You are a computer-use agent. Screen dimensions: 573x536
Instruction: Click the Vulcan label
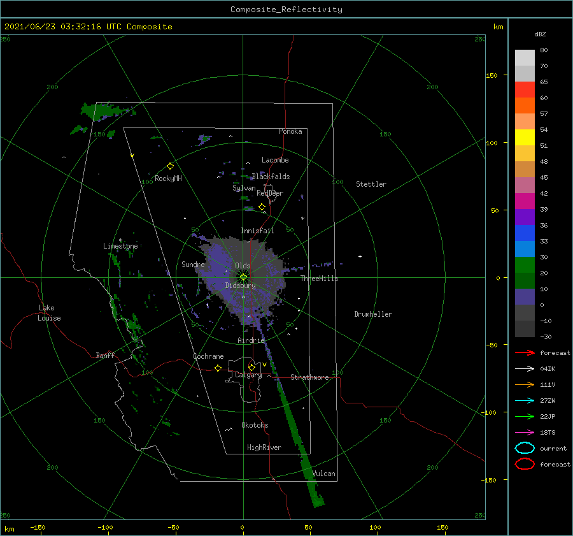(324, 474)
